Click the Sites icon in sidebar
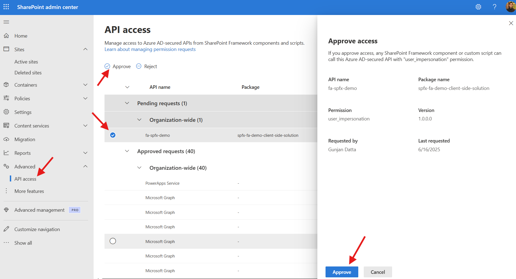 pyautogui.click(x=6, y=49)
